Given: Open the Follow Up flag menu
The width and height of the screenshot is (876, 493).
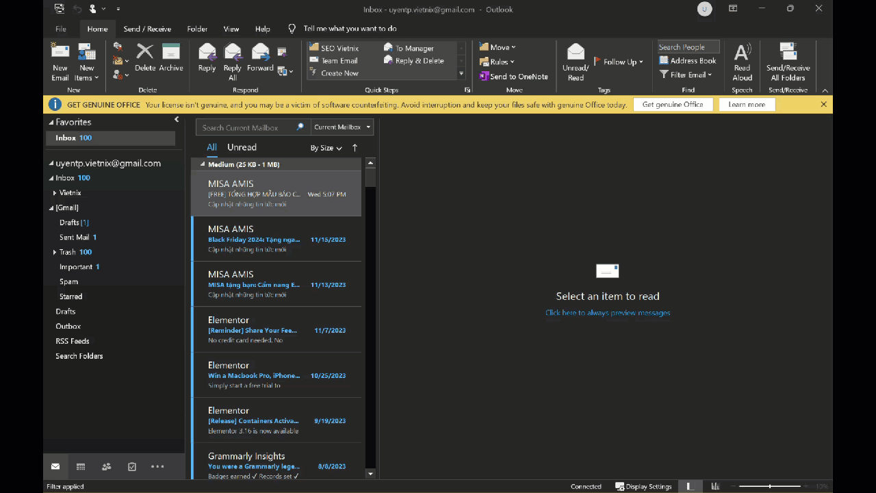Looking at the screenshot, I should click(x=618, y=62).
